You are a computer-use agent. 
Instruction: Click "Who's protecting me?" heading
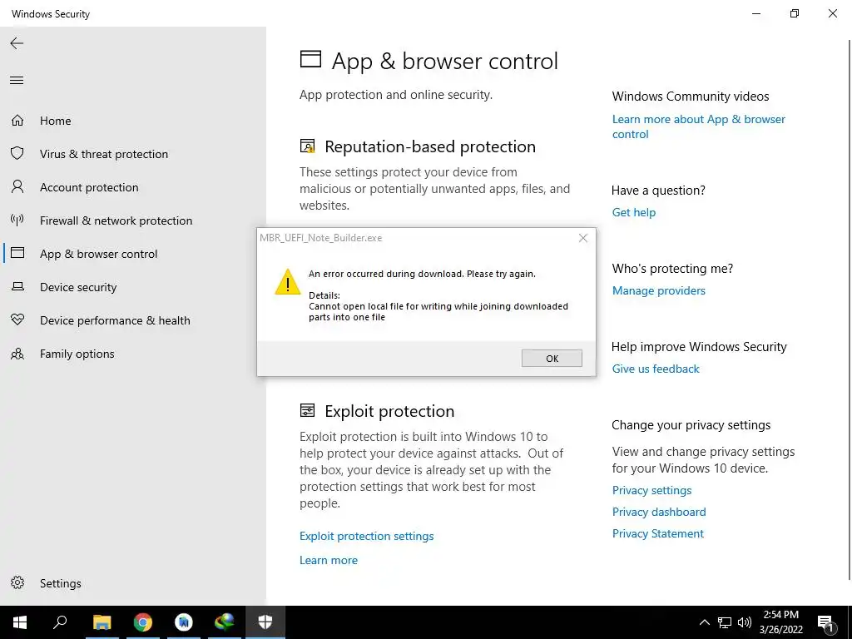click(672, 269)
